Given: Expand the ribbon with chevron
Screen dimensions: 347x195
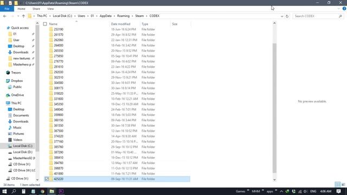Looking at the screenshot, I should [x=338, y=9].
